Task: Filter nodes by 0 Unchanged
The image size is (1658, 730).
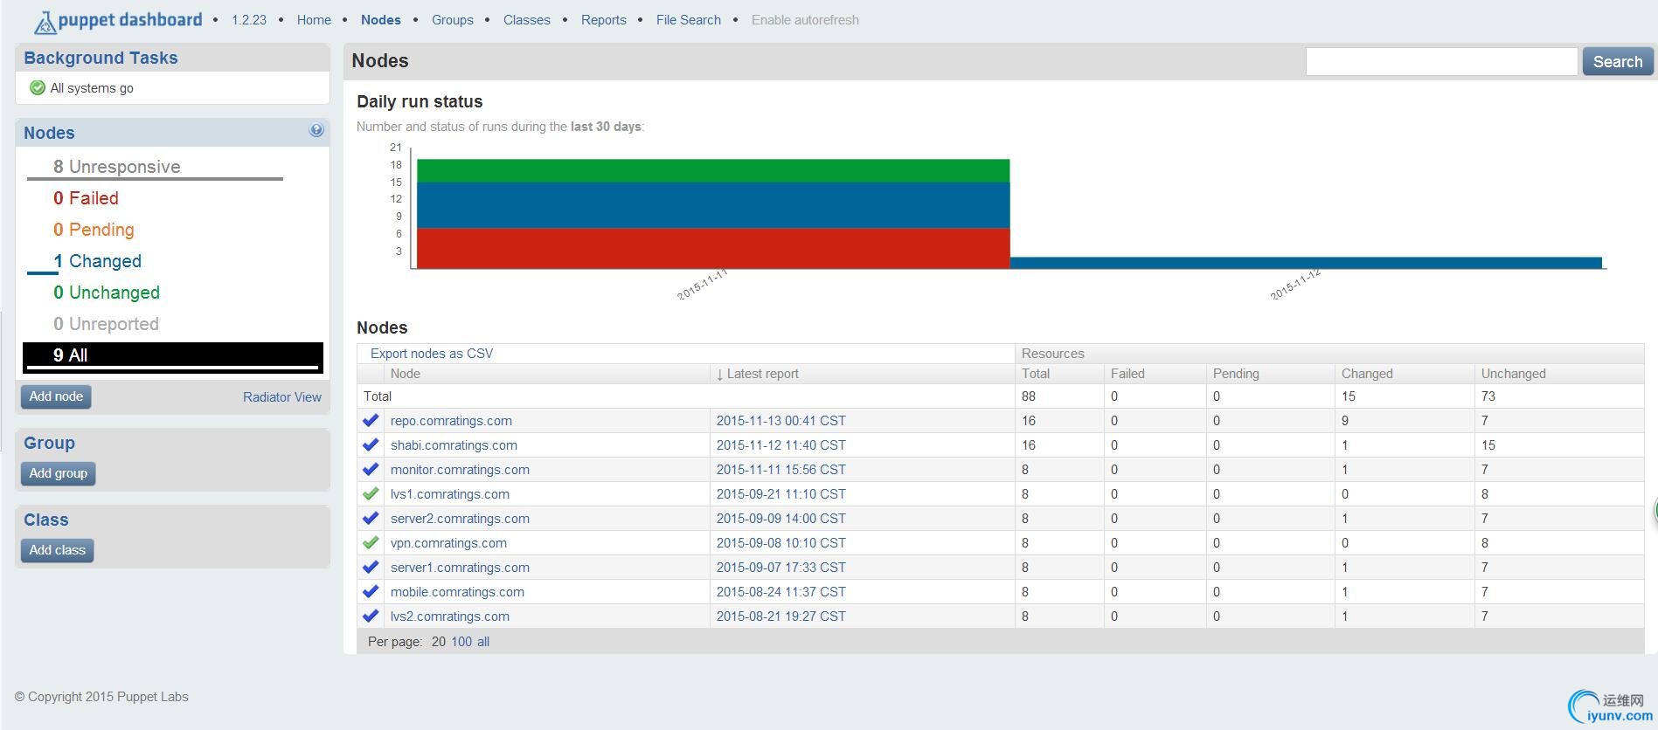Action: pos(107,293)
